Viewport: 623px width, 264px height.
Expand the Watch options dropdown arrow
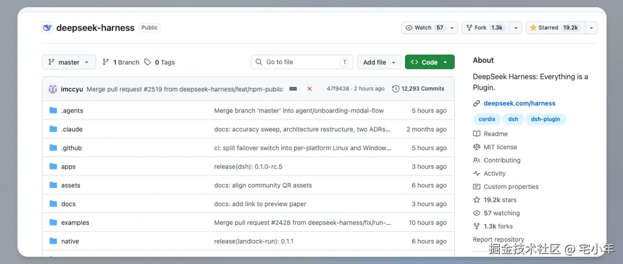tap(452, 28)
